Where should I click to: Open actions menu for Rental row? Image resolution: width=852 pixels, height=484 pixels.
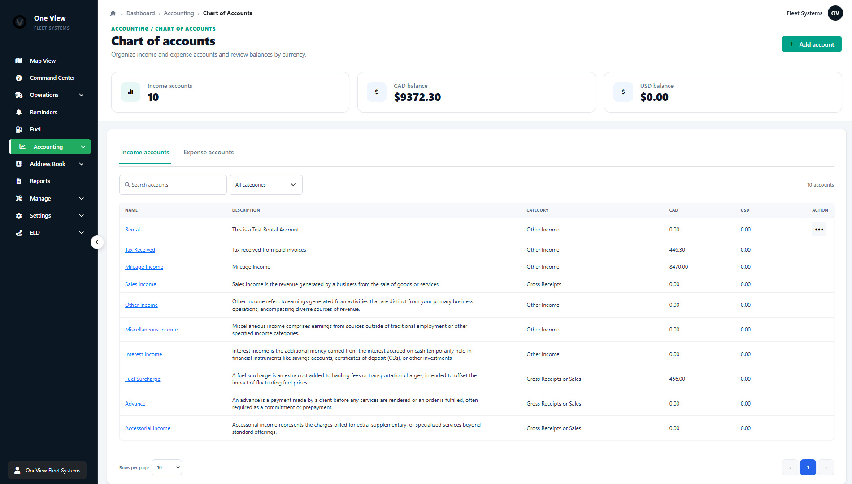[819, 230]
